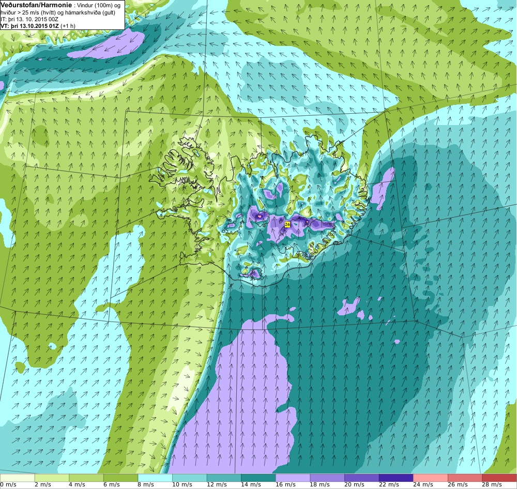The width and height of the screenshot is (517, 489).
Task: Select the 16 m/s legend color swatch
Action: 293,478
